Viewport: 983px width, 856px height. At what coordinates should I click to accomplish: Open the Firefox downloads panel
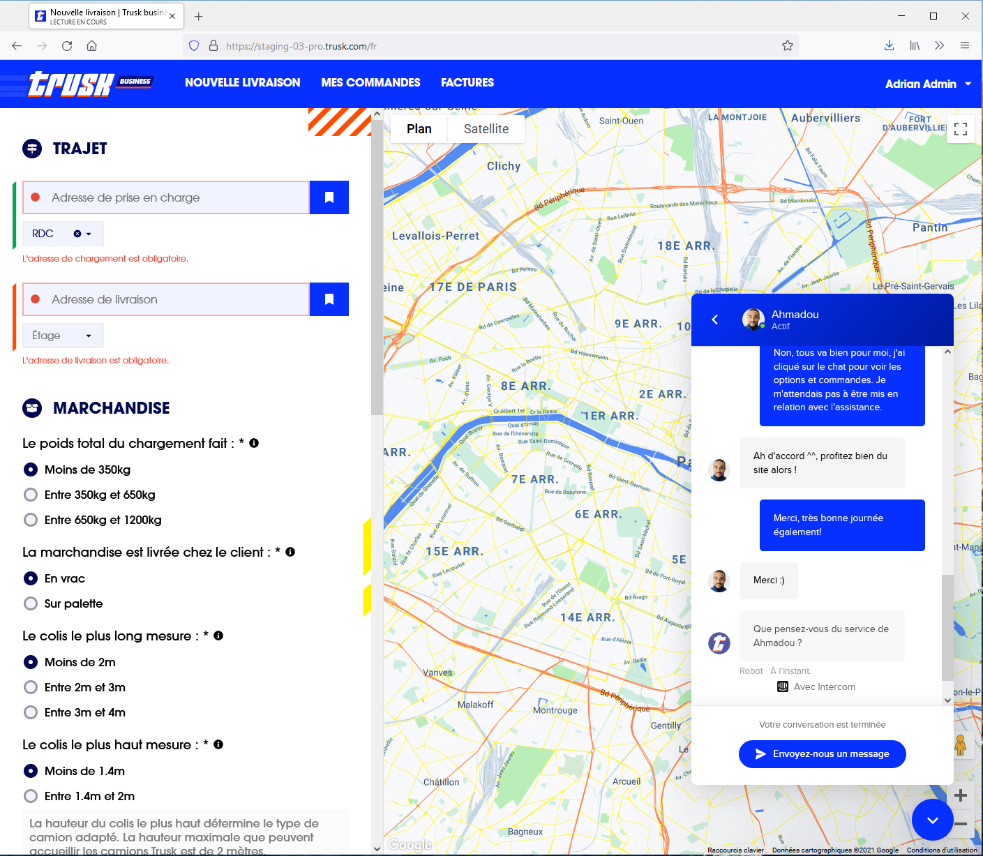889,46
